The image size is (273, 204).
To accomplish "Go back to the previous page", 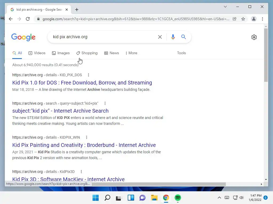I will (11, 19).
